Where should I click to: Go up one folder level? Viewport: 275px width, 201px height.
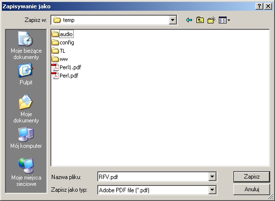point(200,20)
